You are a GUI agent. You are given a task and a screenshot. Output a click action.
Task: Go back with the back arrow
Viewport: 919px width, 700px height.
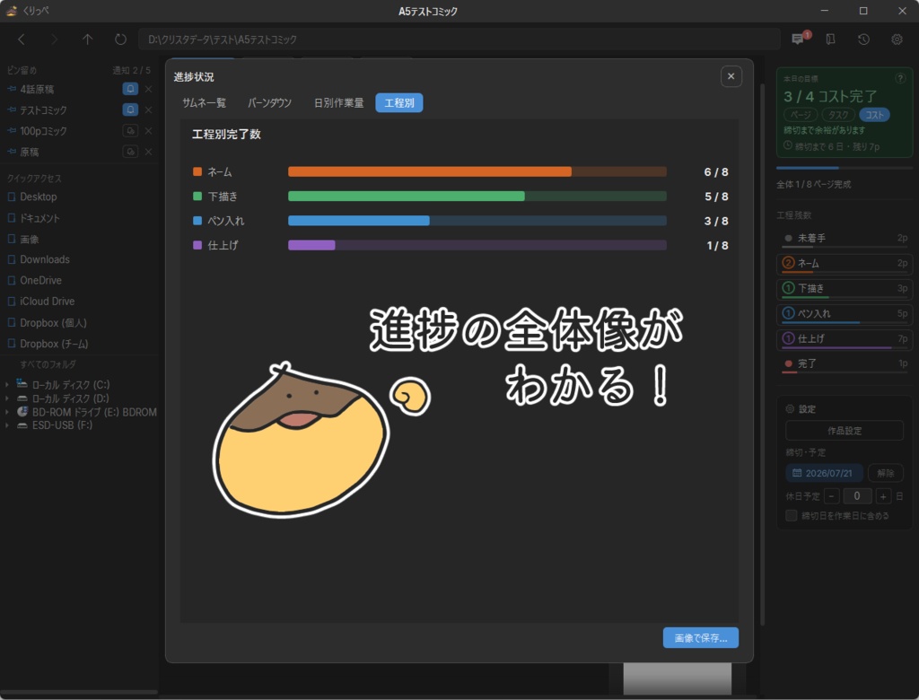click(22, 39)
